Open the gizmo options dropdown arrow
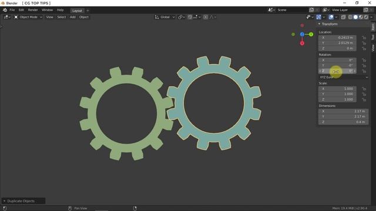The height and width of the screenshot is (211, 376). point(324,17)
